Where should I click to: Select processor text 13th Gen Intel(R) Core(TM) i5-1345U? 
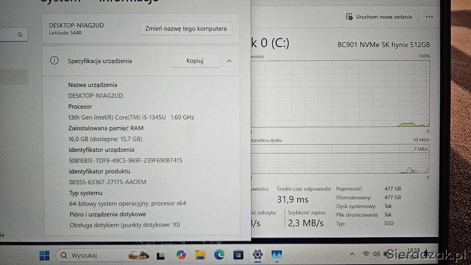point(117,117)
